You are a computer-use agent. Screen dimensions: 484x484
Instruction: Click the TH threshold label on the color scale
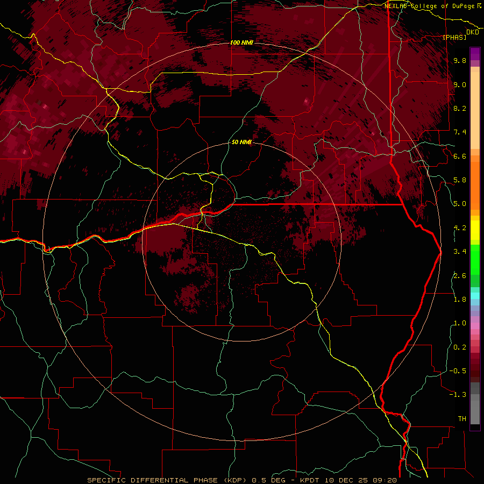pyautogui.click(x=462, y=419)
